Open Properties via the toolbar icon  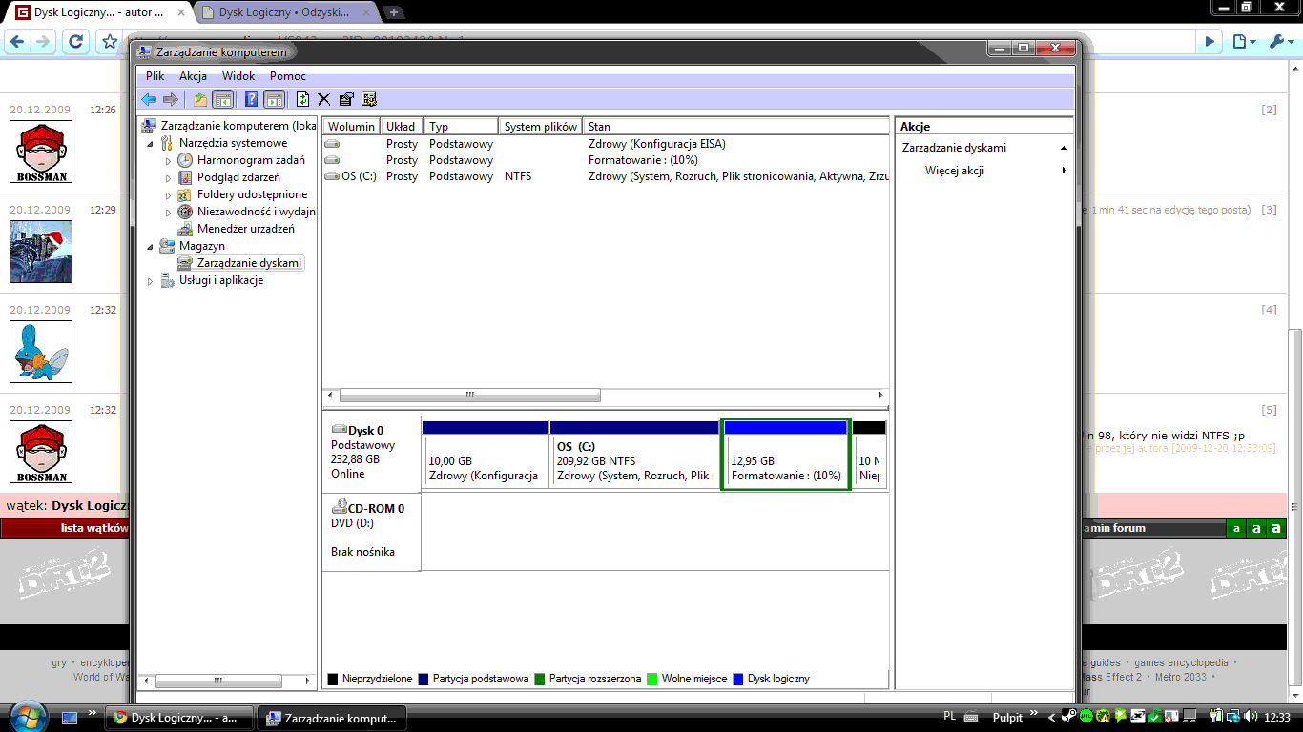coord(346,99)
